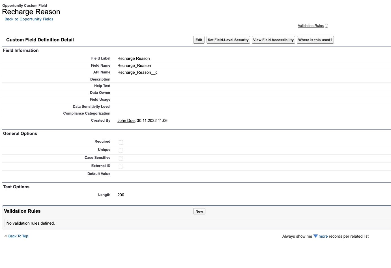Click the Recharge Reason page title
The image size is (391, 268).
(x=31, y=12)
